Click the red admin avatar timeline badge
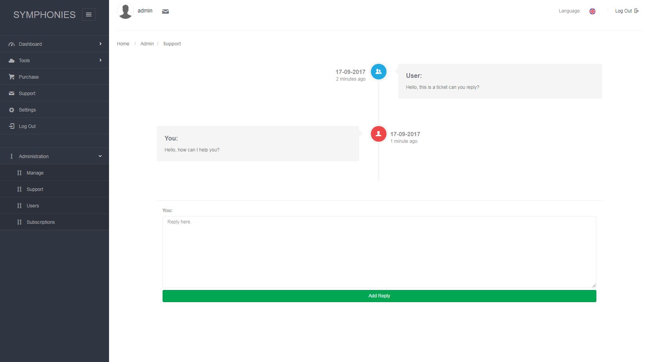 [378, 134]
